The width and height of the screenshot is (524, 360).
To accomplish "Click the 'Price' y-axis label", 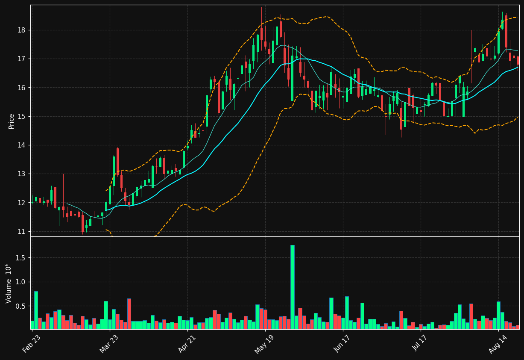I will click(x=12, y=121).
